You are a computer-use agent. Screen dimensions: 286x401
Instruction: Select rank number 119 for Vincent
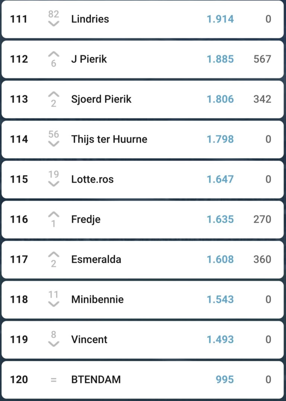click(x=19, y=340)
